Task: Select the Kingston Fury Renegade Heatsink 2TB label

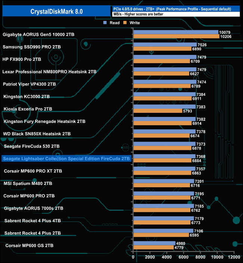Action: [x=44, y=121]
